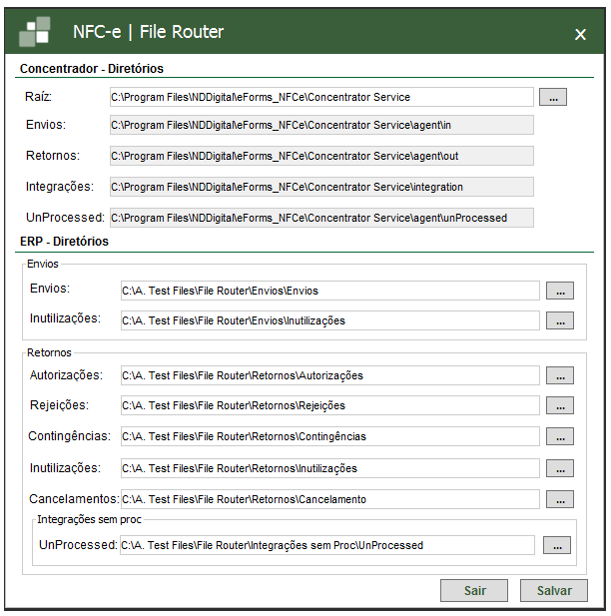Close the File Router window
The height and width of the screenshot is (616, 611).
pyautogui.click(x=580, y=34)
